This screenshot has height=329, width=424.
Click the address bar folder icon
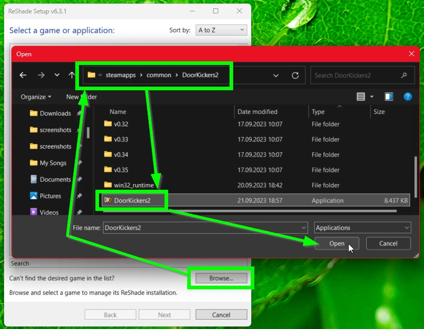pyautogui.click(x=91, y=75)
